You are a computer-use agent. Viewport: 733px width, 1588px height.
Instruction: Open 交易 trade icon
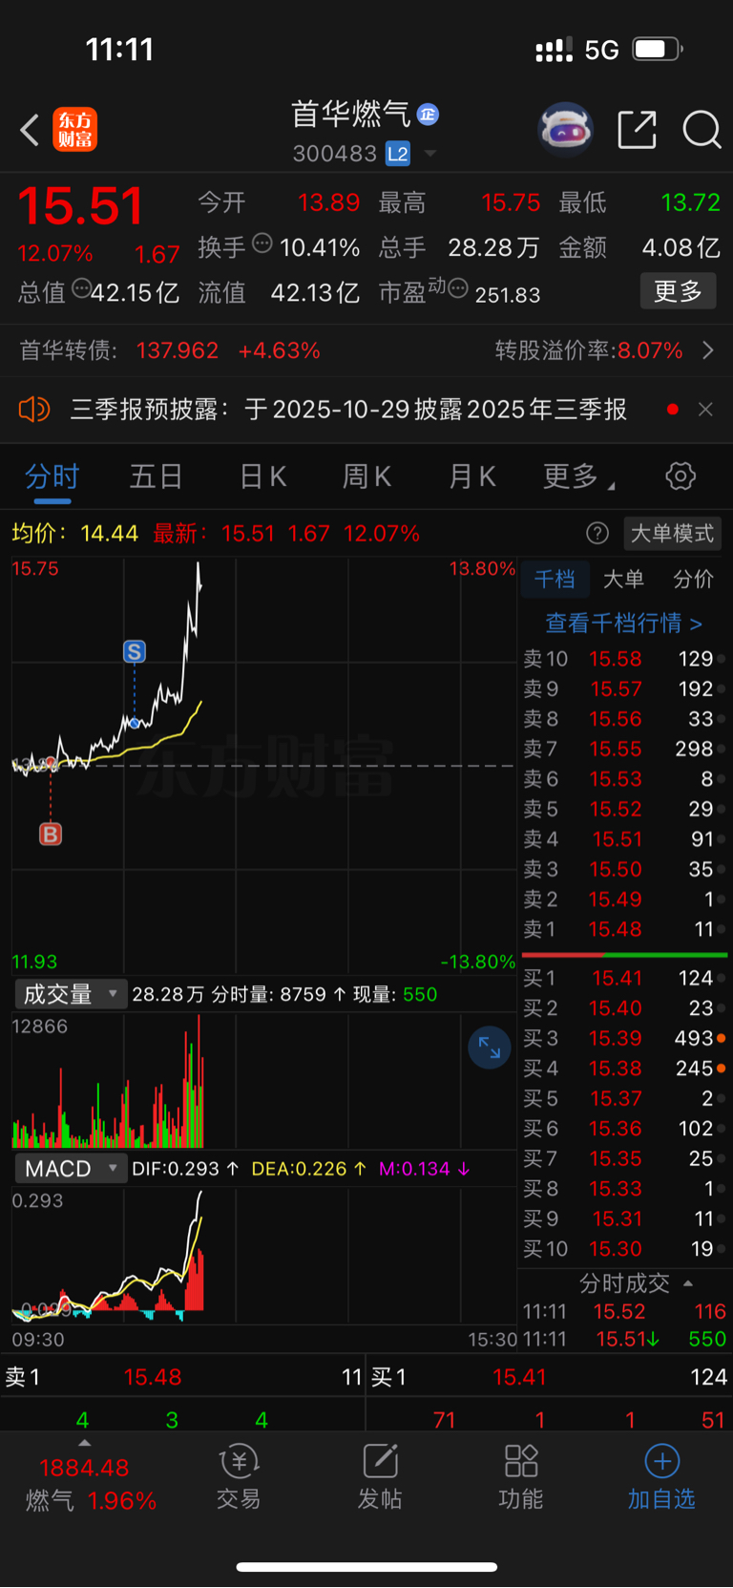pyautogui.click(x=239, y=1477)
